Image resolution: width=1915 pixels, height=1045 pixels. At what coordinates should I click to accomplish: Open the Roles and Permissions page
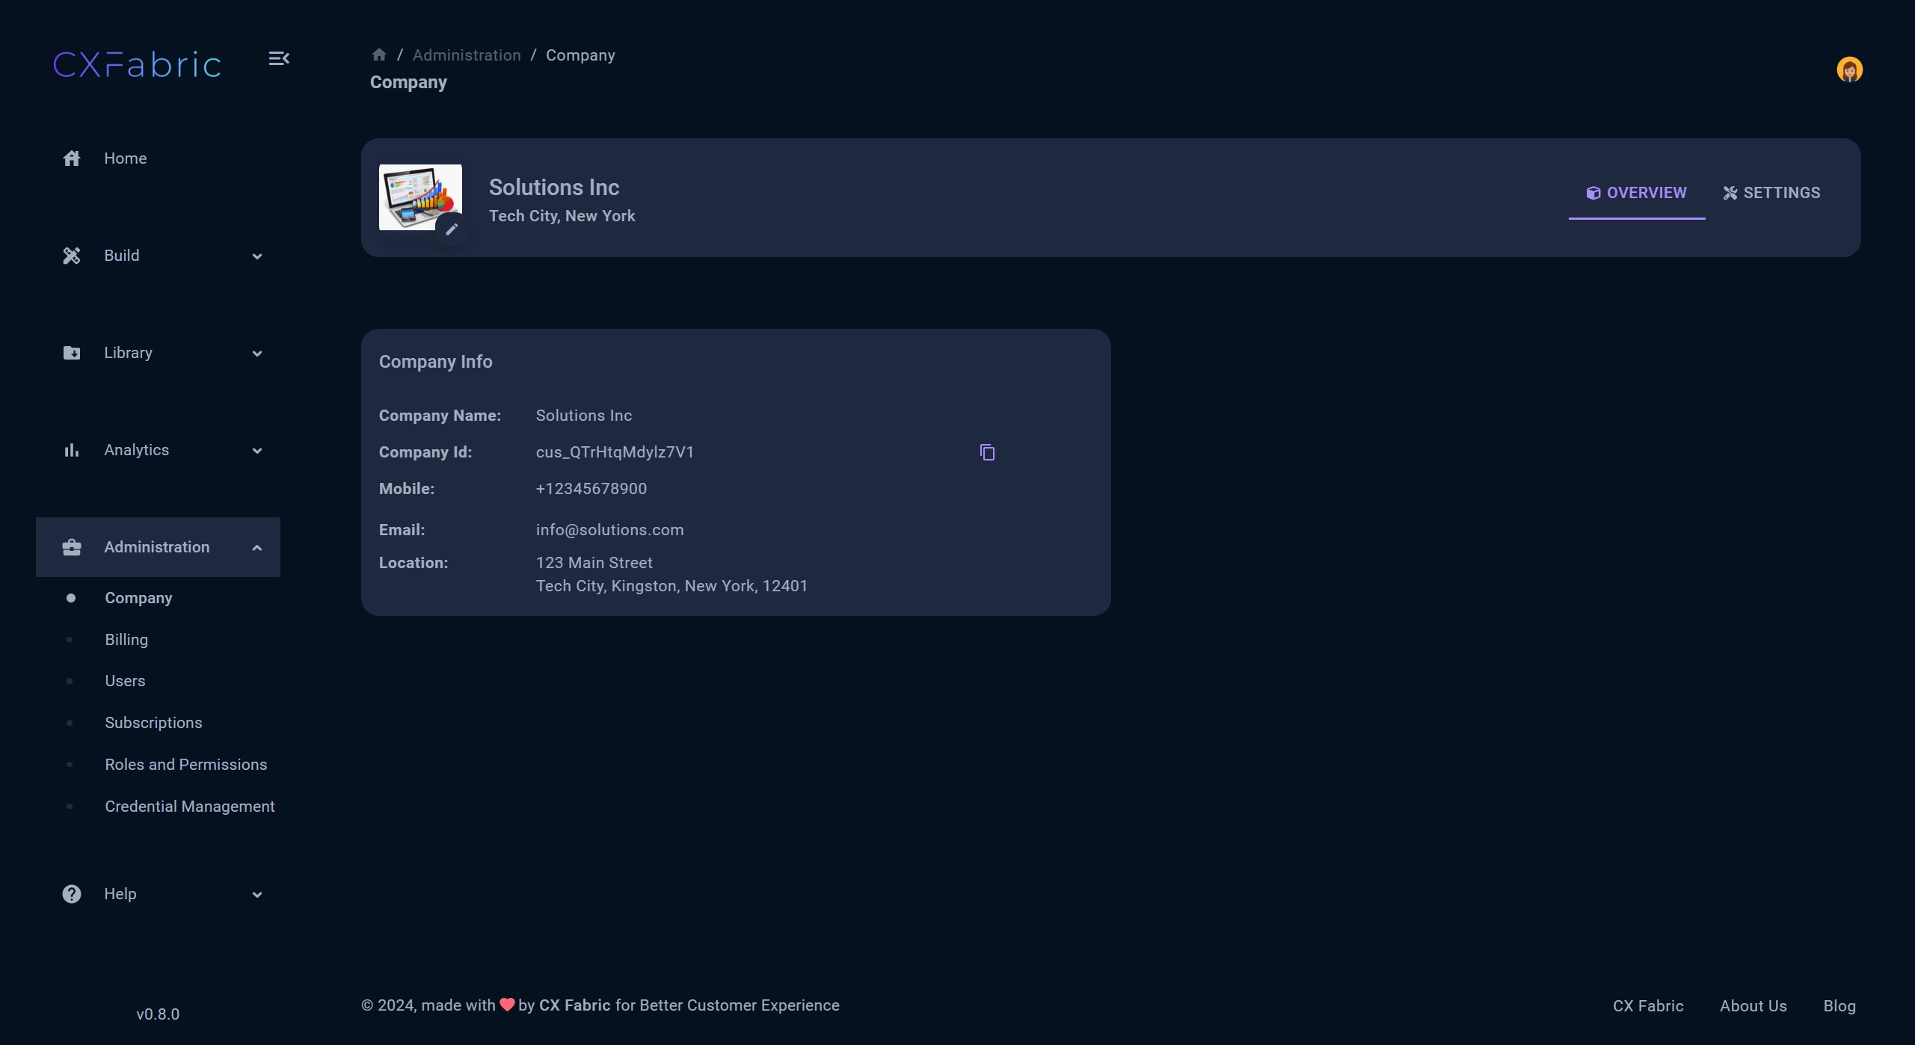pyautogui.click(x=185, y=765)
